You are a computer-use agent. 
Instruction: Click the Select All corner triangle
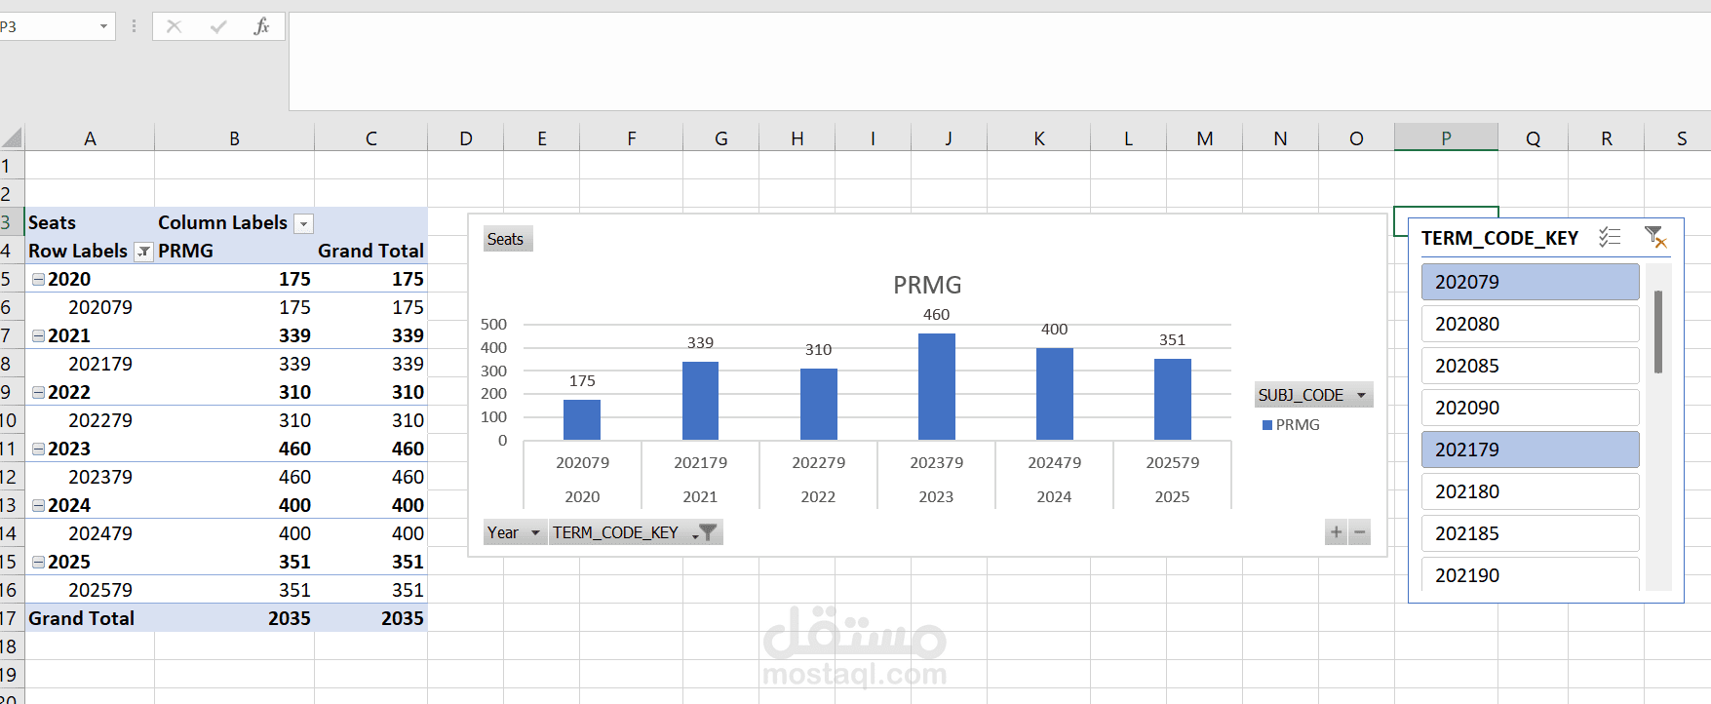coord(12,137)
